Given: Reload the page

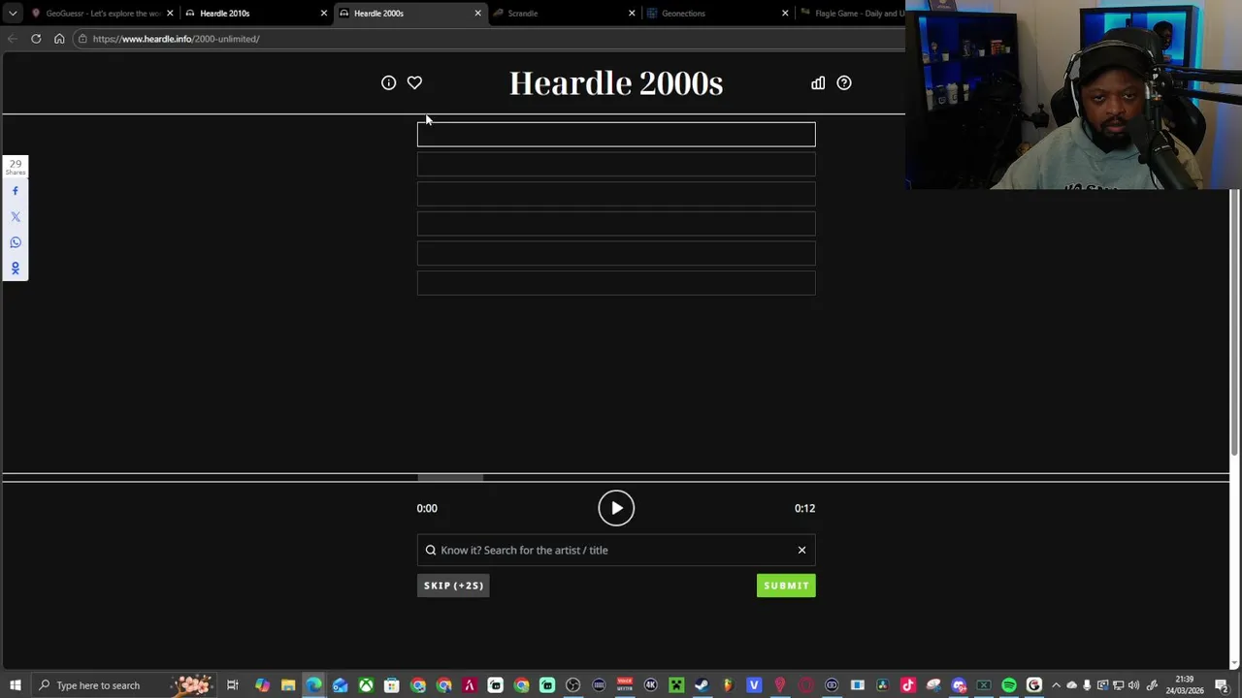Looking at the screenshot, I should [36, 39].
